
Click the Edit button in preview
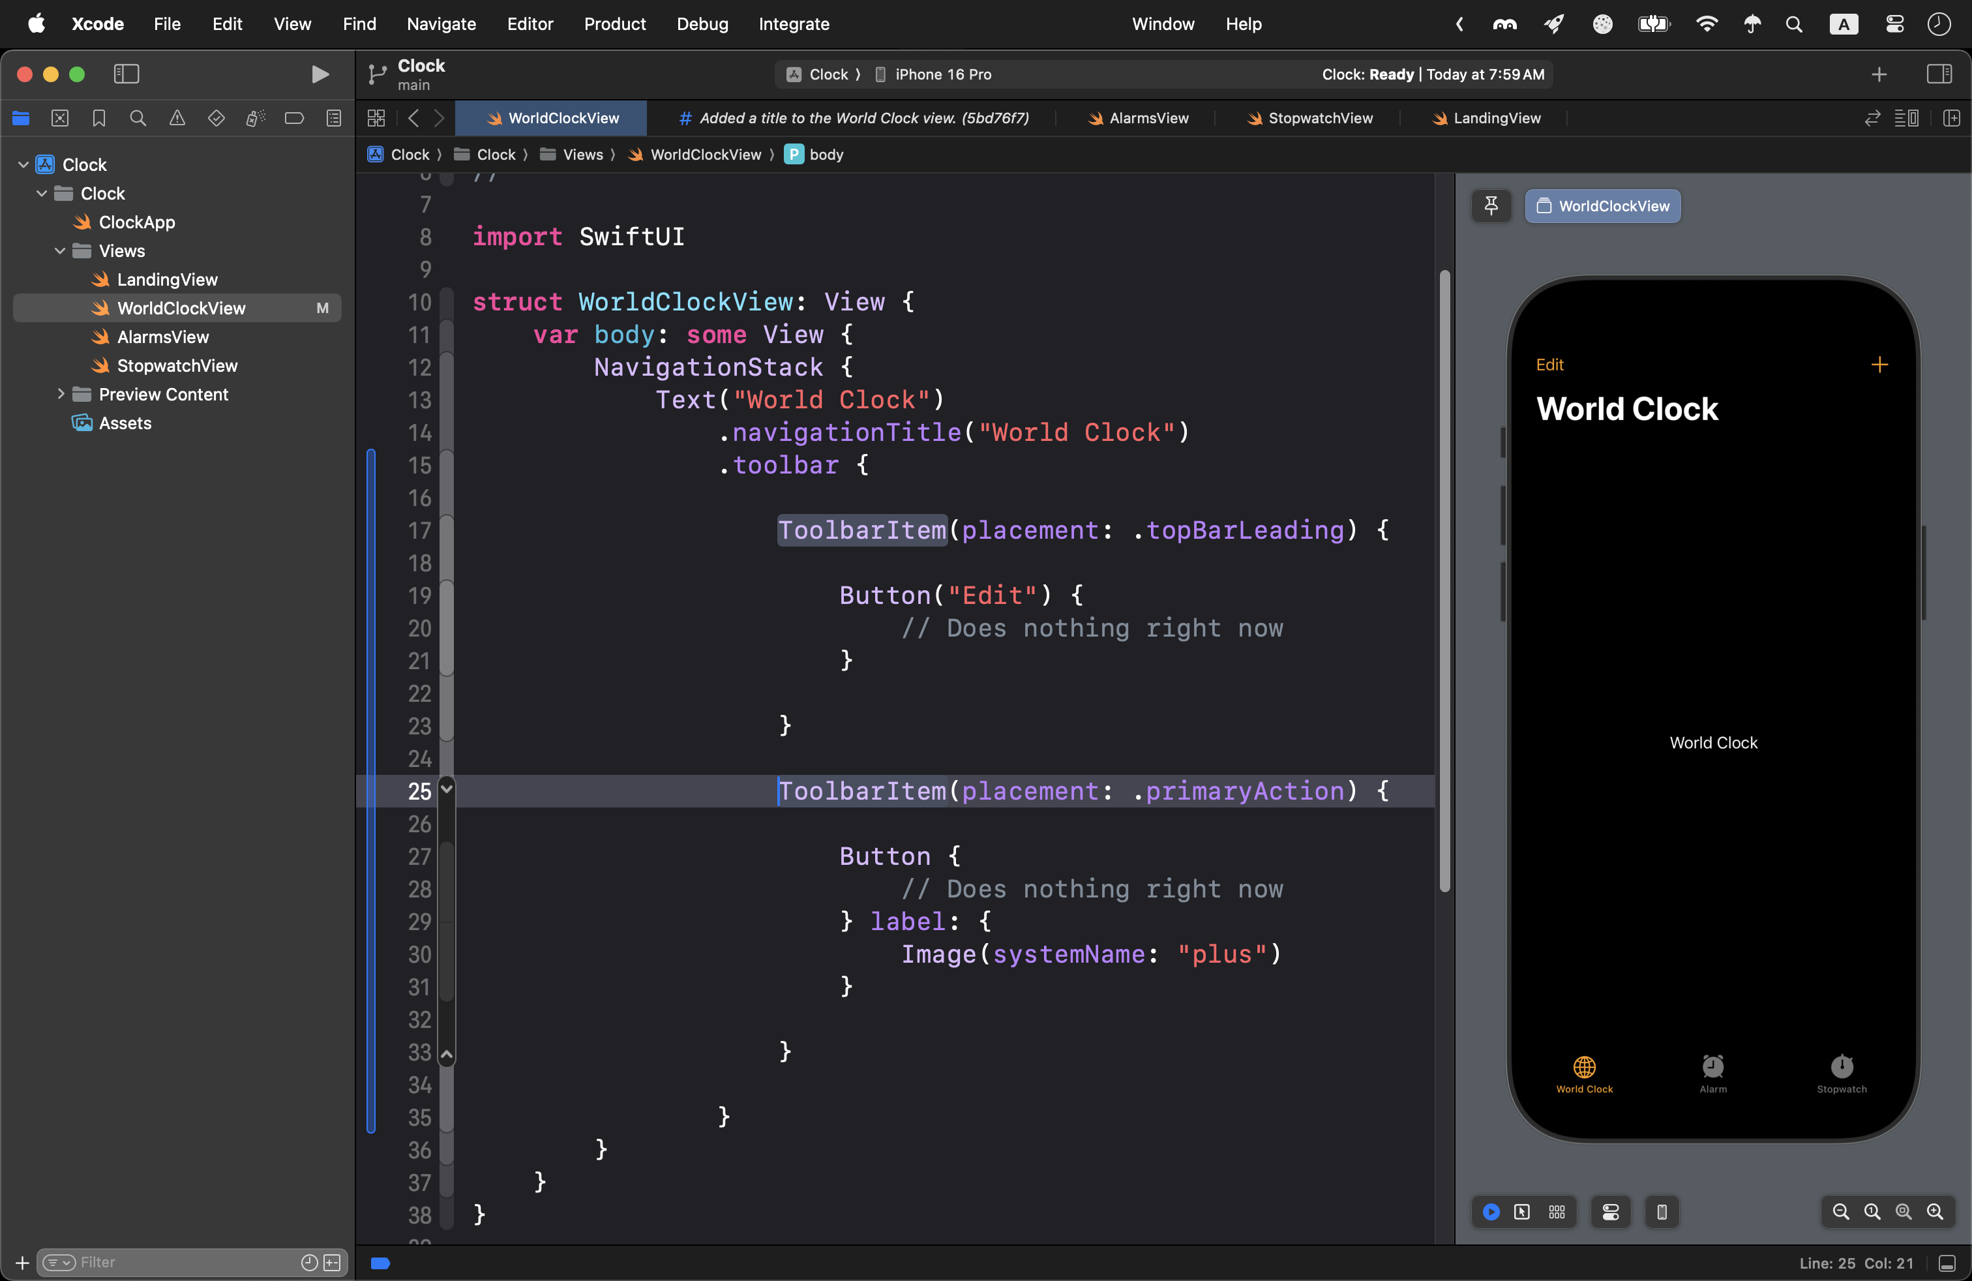point(1549,365)
